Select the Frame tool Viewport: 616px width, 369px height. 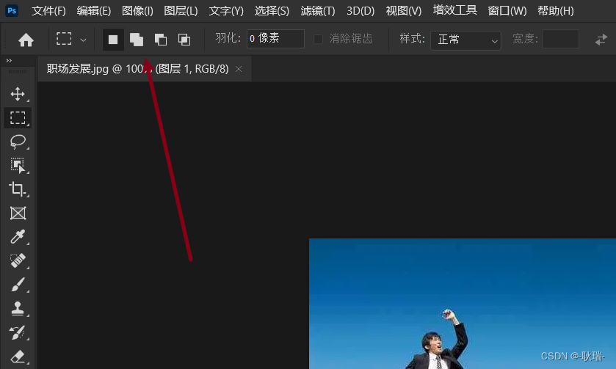click(x=18, y=213)
